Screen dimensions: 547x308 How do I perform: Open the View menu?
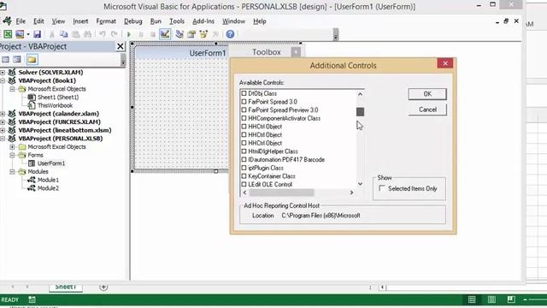[58, 21]
